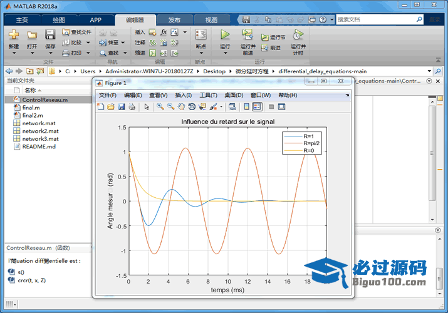Click the Find Files button

[77, 32]
